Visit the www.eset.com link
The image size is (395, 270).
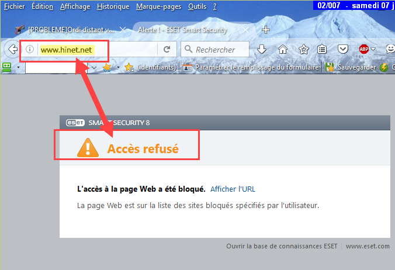[x=368, y=246]
